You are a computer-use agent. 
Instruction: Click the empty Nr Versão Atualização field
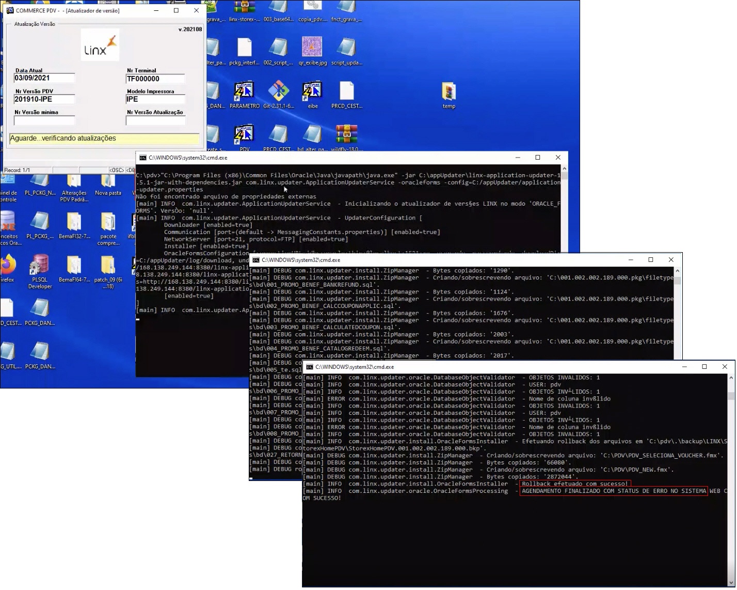pos(155,120)
